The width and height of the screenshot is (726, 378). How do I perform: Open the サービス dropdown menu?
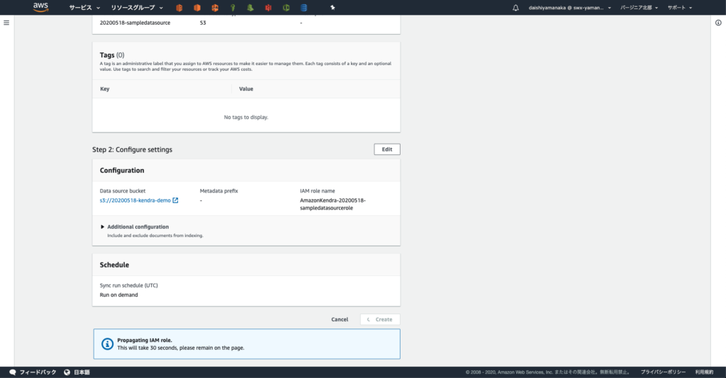pos(84,8)
